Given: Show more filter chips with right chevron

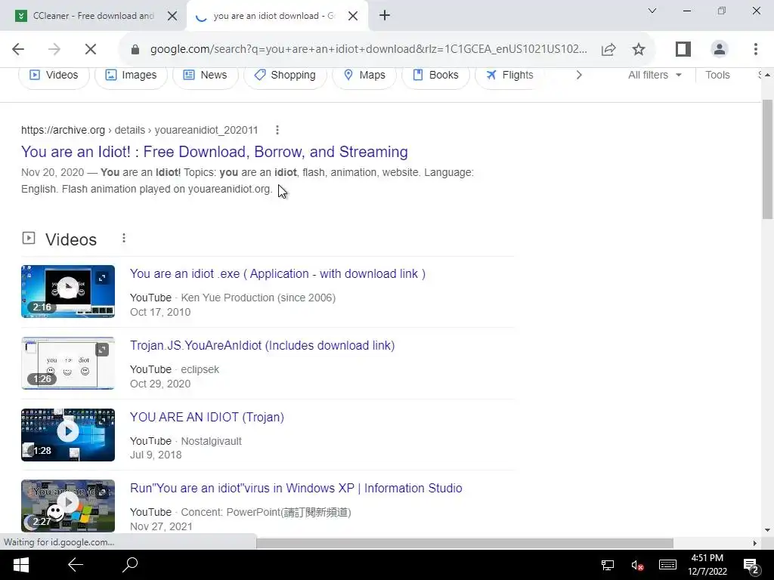Looking at the screenshot, I should tap(579, 75).
